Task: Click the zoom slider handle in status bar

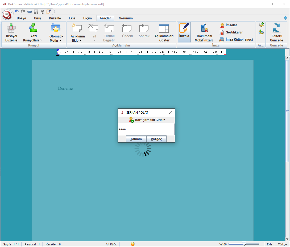Action: (244, 244)
